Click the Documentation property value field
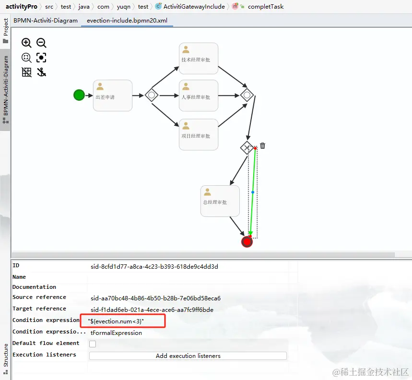 click(x=188, y=287)
